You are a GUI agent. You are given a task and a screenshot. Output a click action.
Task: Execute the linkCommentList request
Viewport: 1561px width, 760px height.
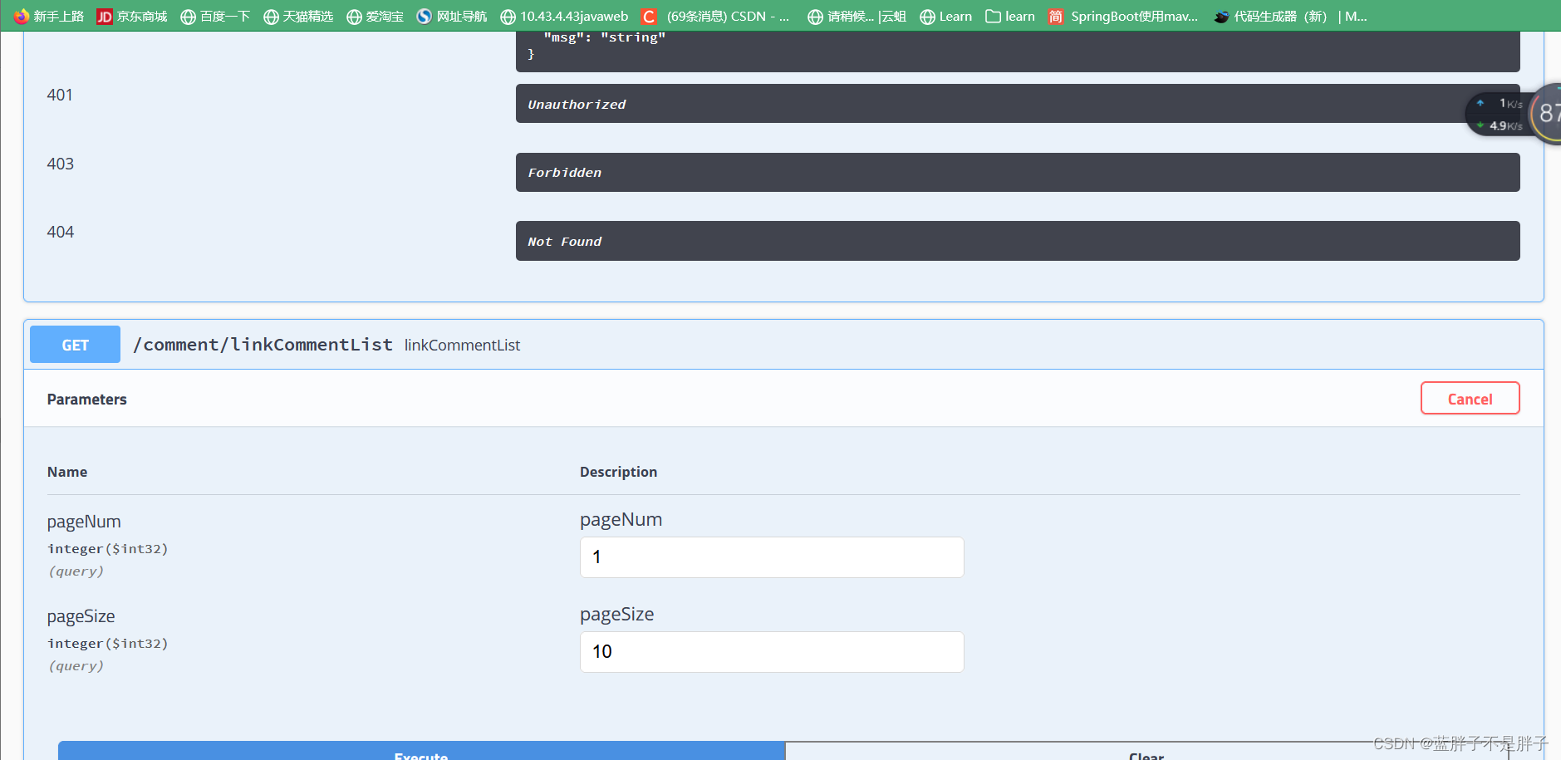click(421, 751)
